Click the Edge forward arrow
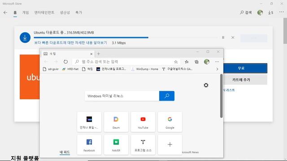This screenshot has width=287, height=161. click(56, 62)
